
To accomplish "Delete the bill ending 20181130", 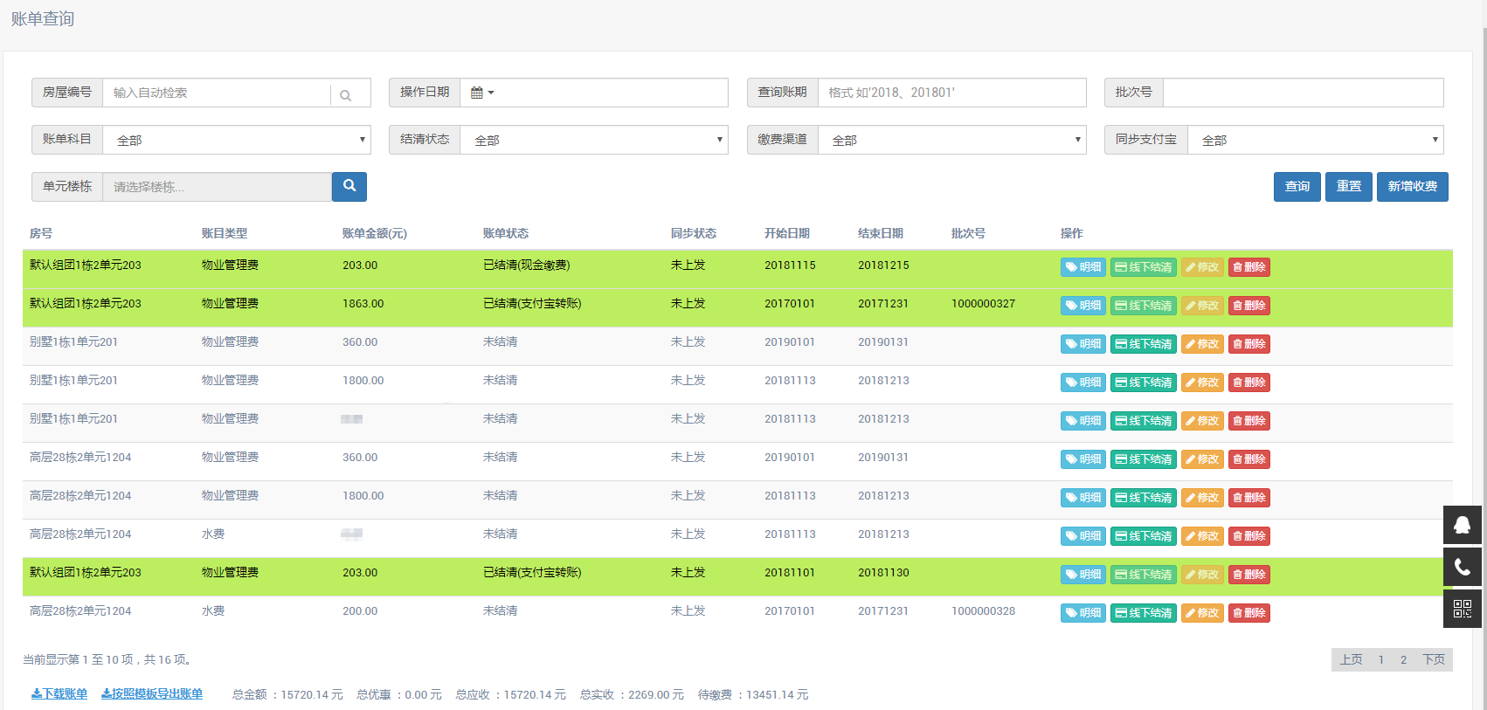I will [1249, 575].
